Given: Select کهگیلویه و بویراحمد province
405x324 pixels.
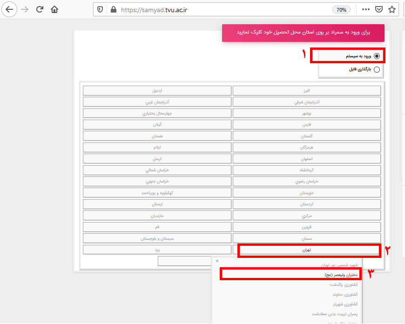Looking at the screenshot, I should pos(157,193).
